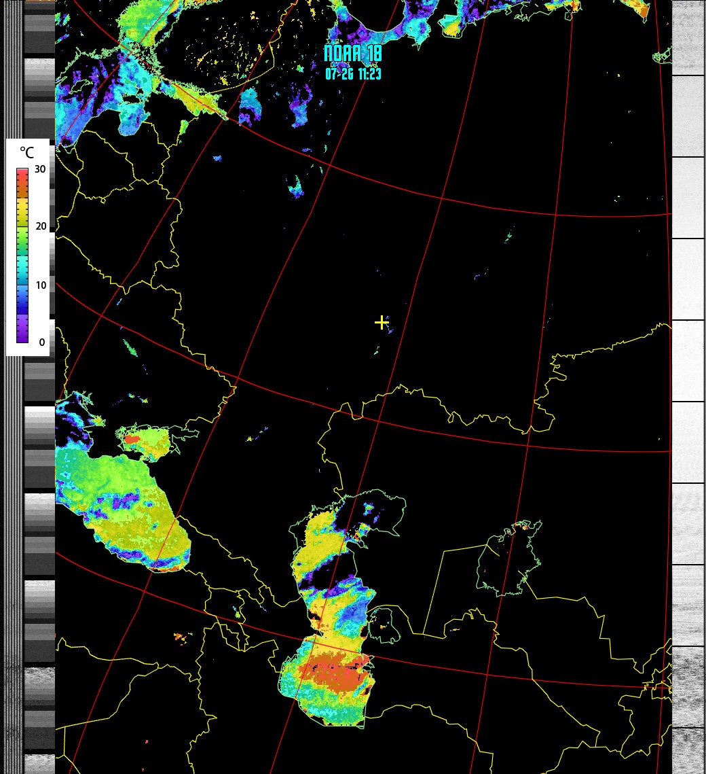Screen dimensions: 706x774
Task: Click the NOAA 18 satellite label
Action: [x=353, y=54]
